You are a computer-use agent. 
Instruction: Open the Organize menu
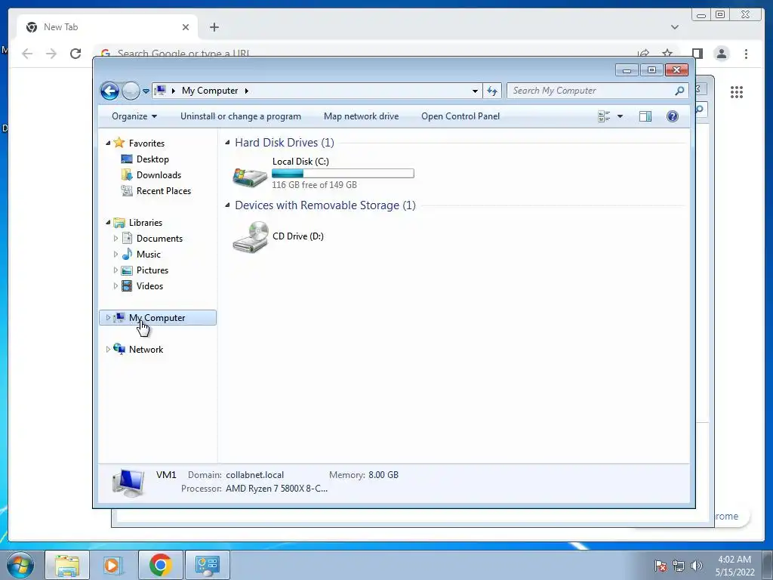point(134,116)
